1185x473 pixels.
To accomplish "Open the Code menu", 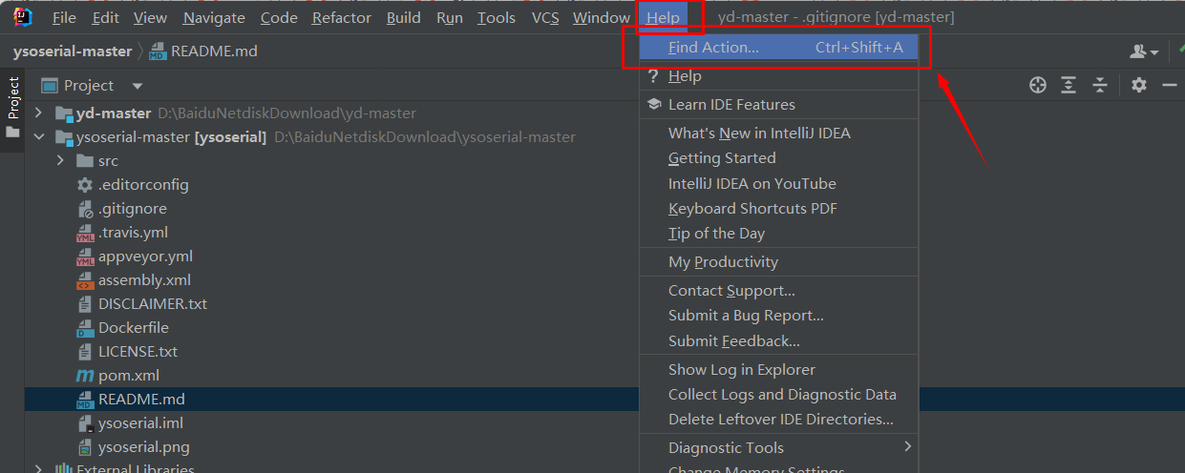I will pyautogui.click(x=279, y=17).
